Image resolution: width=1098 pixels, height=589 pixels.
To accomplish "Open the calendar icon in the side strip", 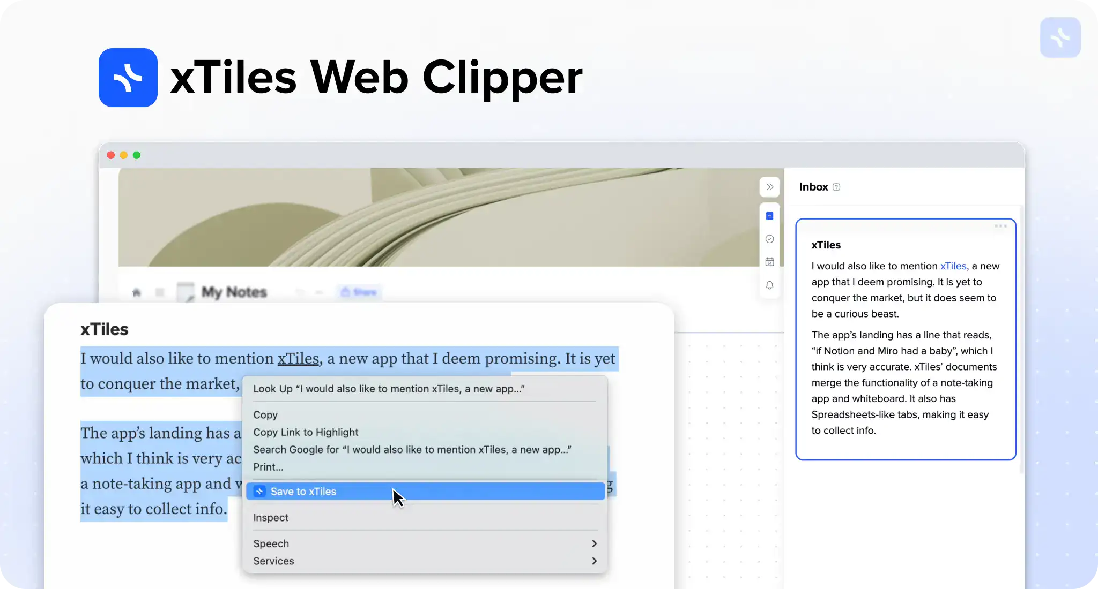I will pyautogui.click(x=770, y=262).
